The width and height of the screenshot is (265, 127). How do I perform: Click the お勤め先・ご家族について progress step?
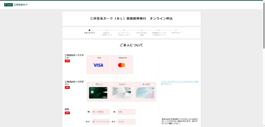coord(107,33)
